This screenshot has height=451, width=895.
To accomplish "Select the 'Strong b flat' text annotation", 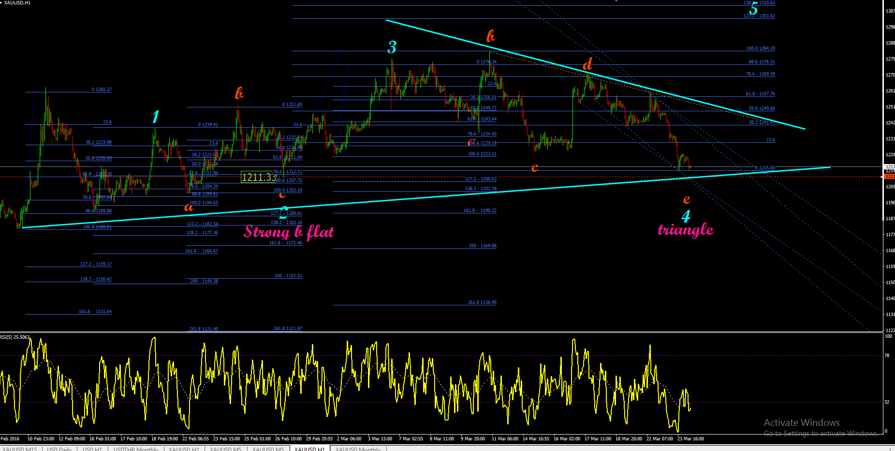I will (x=289, y=232).
